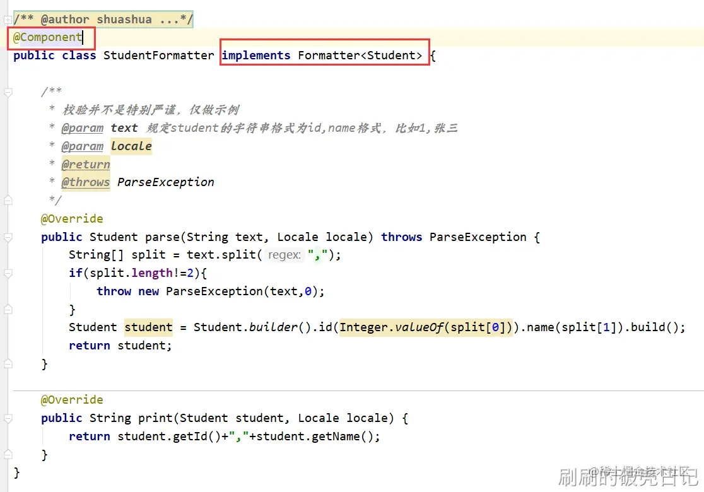
Task: Collapse the if(split.length!=2) block
Action: (x=8, y=273)
